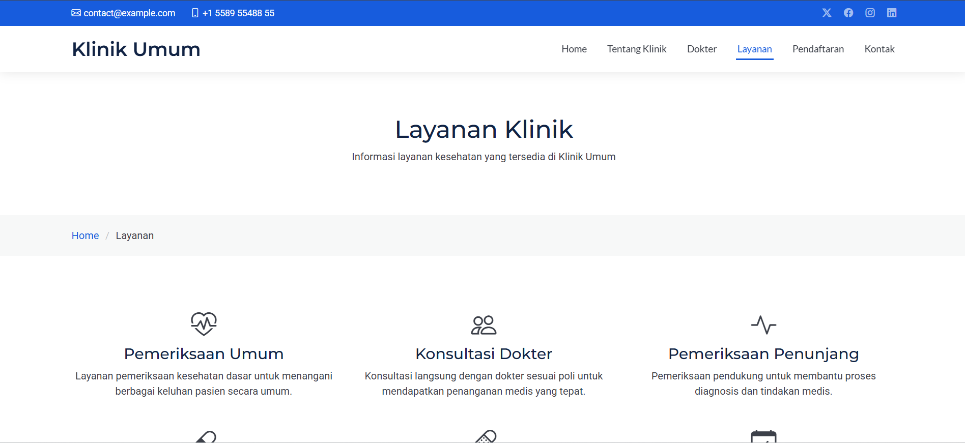
Task: Click the heart pulse Pemeriksaan Umum icon
Action: pyautogui.click(x=204, y=324)
